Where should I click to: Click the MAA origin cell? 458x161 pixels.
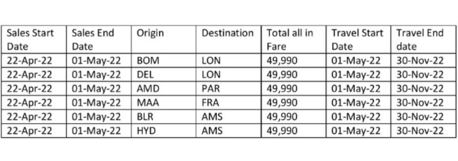click(164, 102)
